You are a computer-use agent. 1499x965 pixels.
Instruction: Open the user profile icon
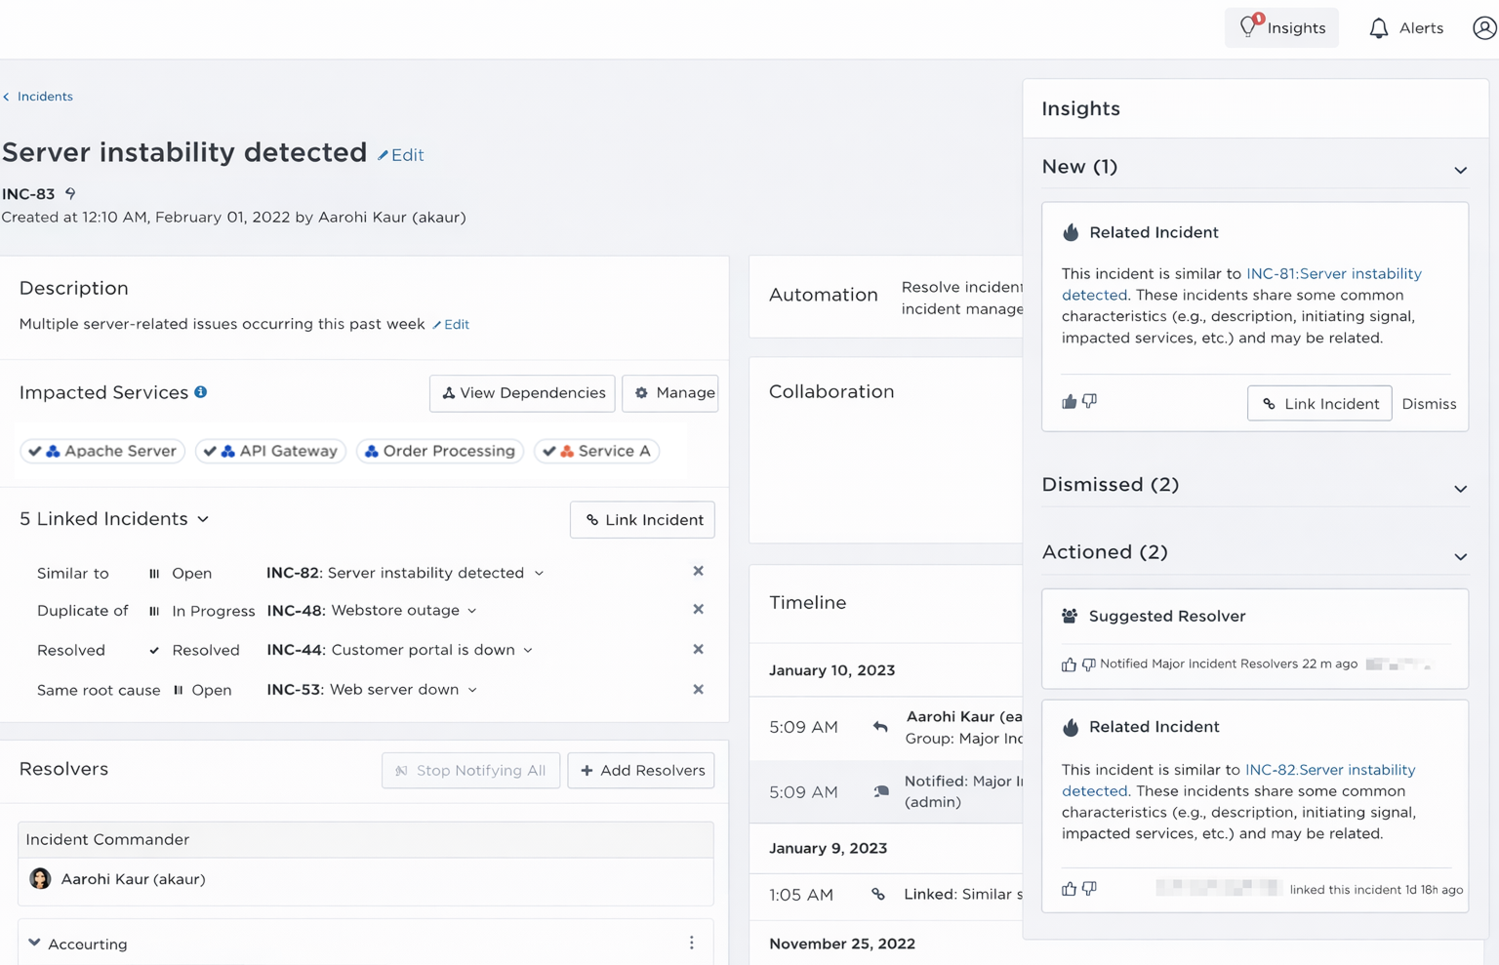(1483, 28)
